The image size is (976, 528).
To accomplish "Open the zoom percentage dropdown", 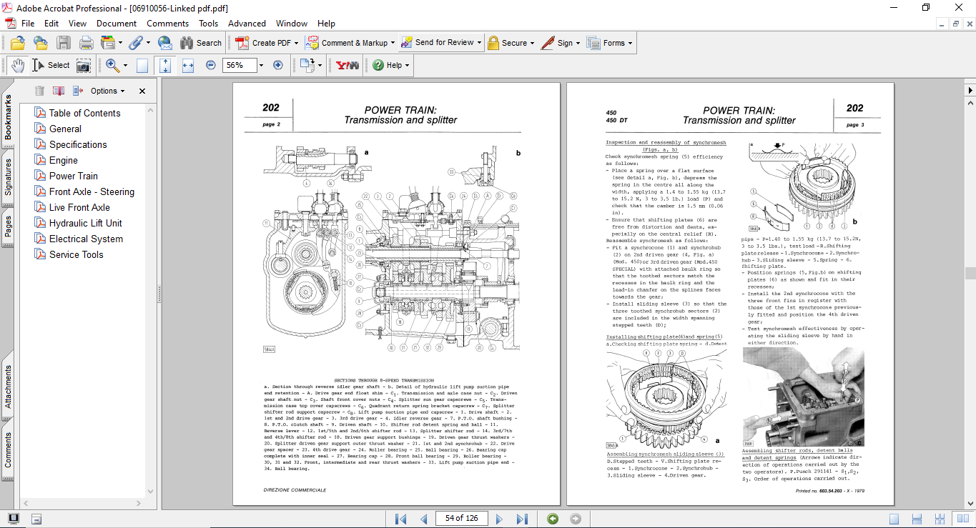I will point(260,65).
